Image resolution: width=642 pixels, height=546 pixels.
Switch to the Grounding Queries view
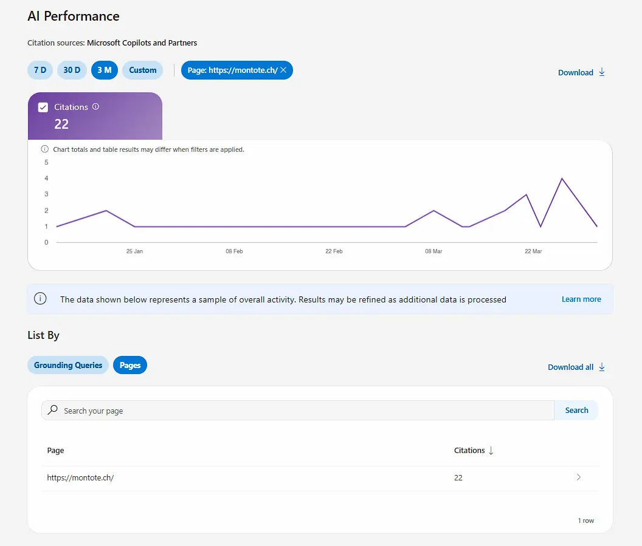point(67,365)
